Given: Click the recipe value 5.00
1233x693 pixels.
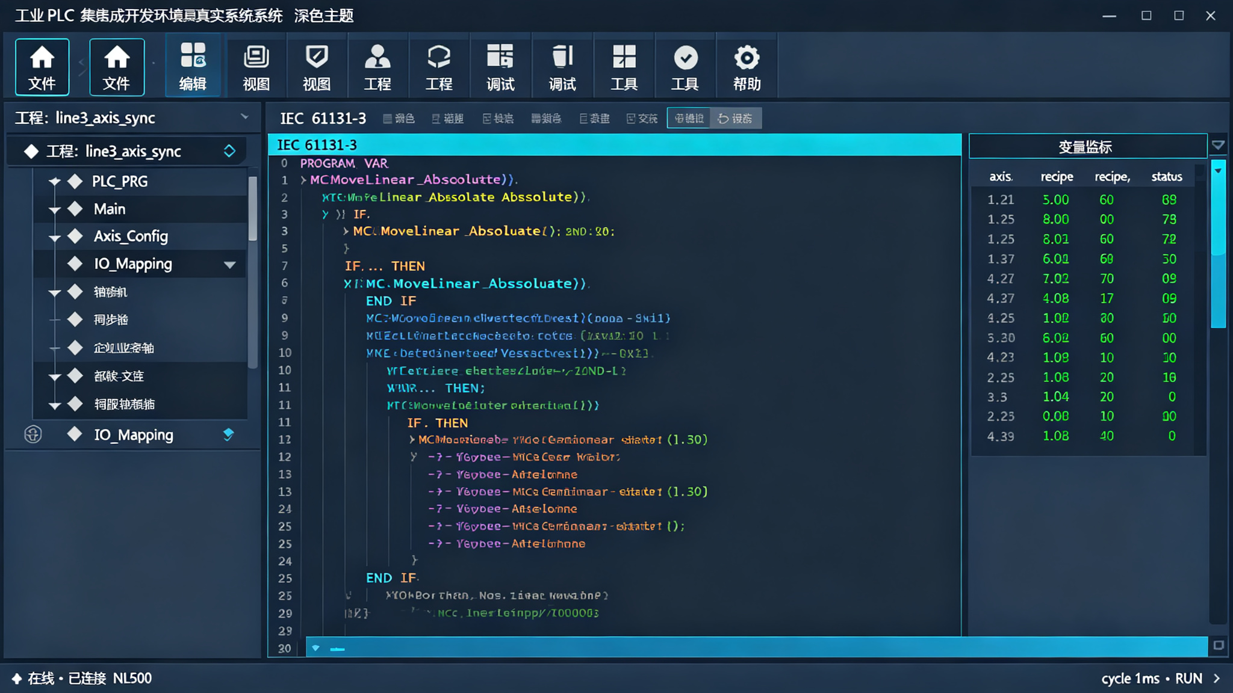Looking at the screenshot, I should [x=1055, y=200].
